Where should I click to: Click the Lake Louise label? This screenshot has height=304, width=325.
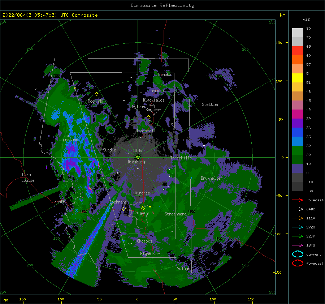pos(28,177)
